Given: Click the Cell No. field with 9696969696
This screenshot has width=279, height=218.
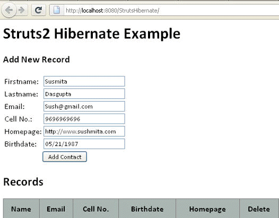Looking at the screenshot, I should [x=84, y=119].
